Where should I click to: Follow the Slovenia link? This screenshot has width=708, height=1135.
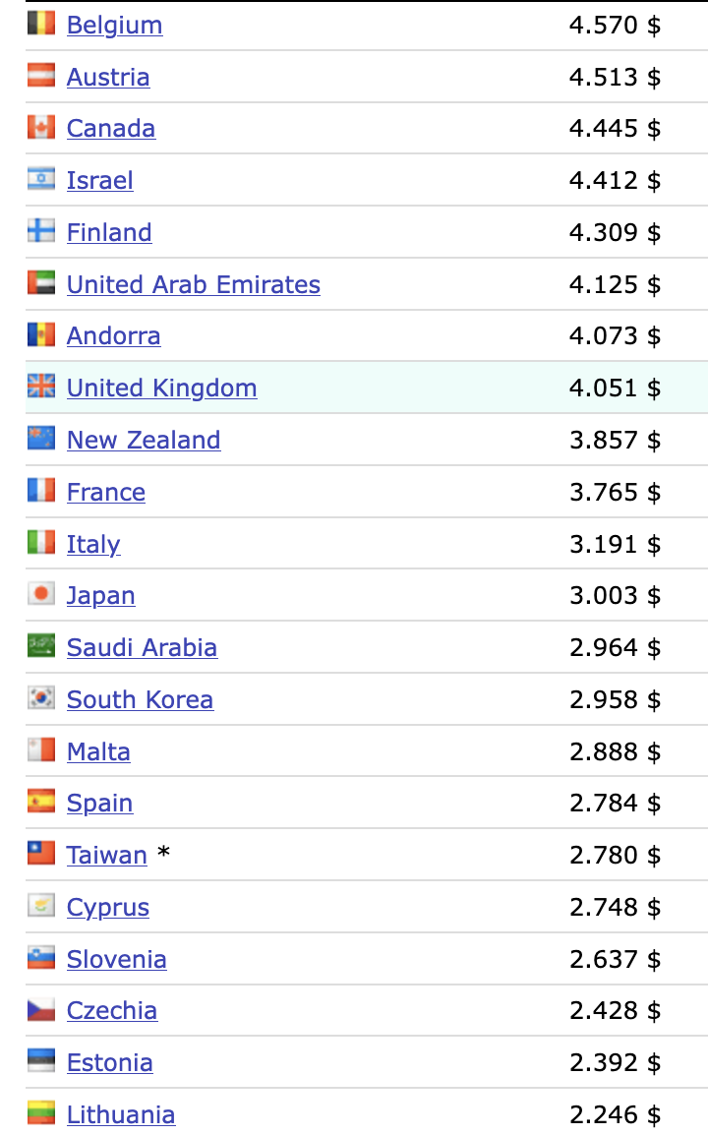pos(116,959)
